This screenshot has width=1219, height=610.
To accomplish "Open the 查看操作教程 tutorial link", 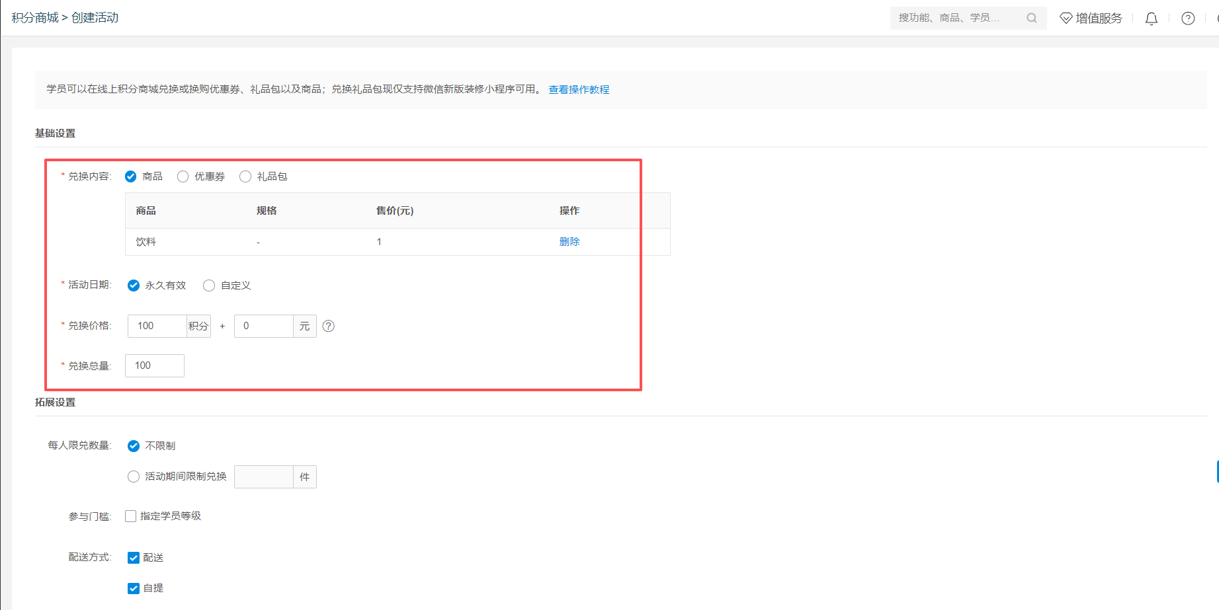I will pos(579,89).
